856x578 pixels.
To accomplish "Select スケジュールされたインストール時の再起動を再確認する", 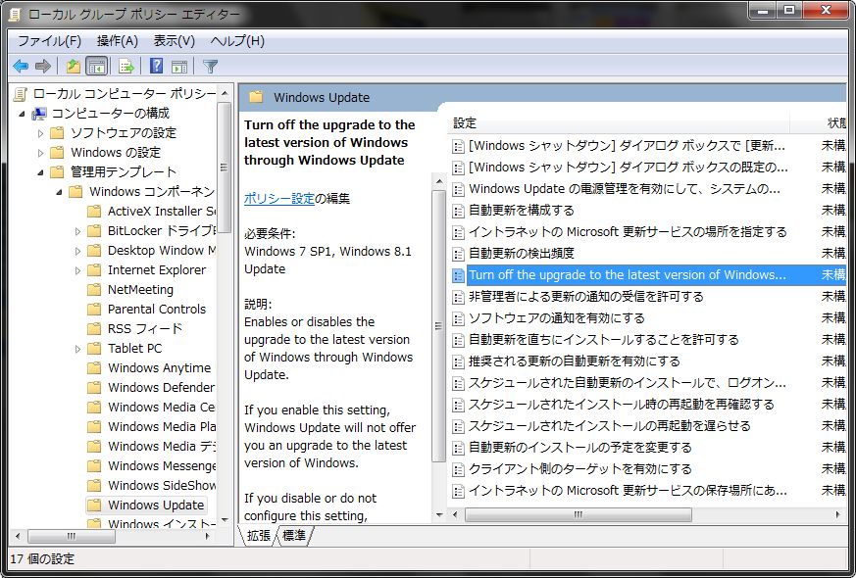I will coord(622,404).
